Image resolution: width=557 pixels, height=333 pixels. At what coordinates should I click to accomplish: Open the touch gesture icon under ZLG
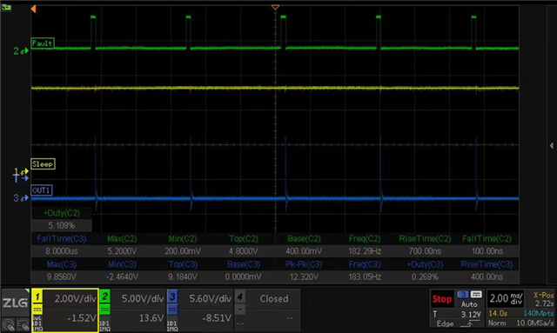click(x=8, y=325)
